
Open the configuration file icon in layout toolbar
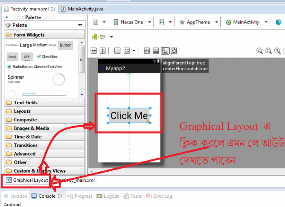click(96, 22)
